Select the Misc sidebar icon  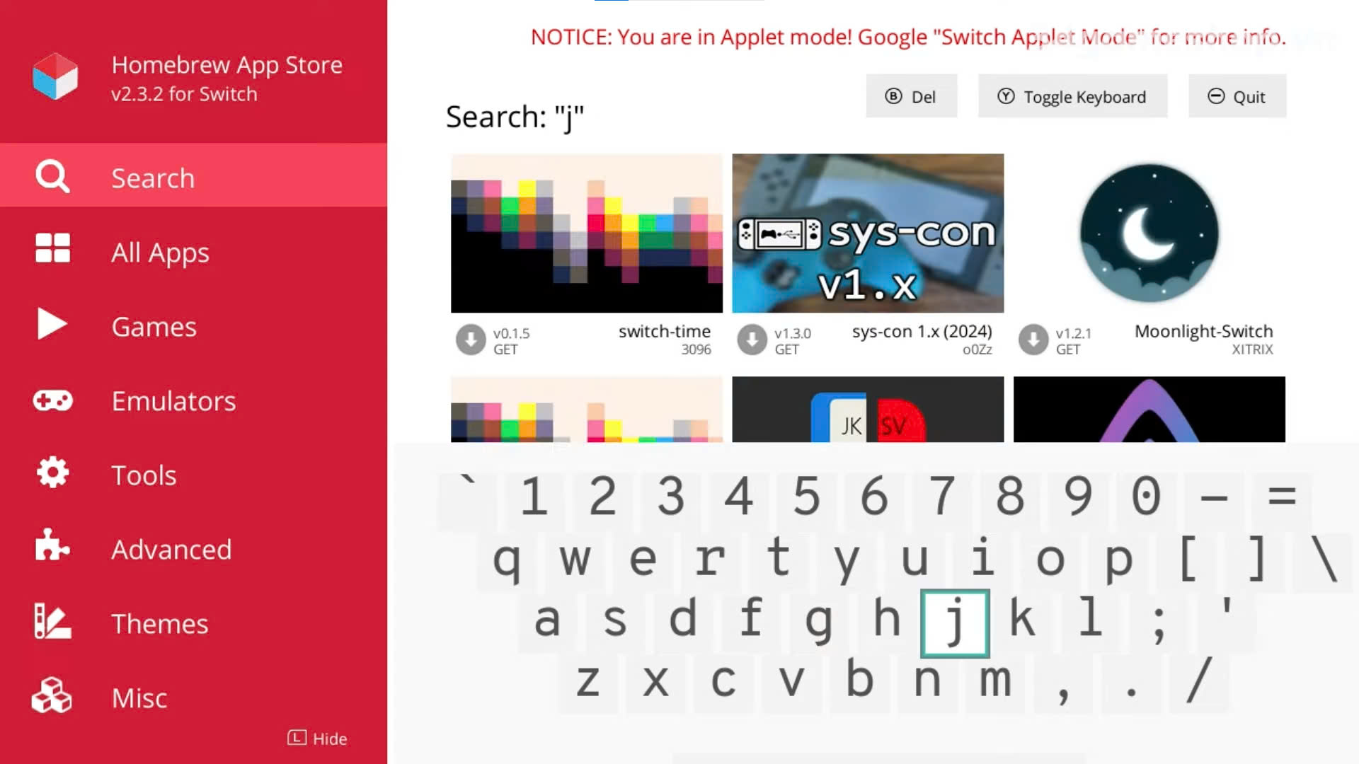point(53,698)
